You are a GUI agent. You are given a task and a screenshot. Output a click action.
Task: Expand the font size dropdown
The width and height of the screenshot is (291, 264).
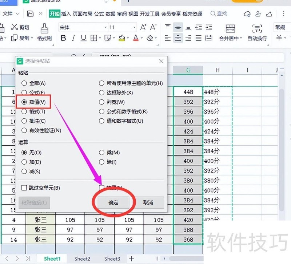[x=134, y=28]
